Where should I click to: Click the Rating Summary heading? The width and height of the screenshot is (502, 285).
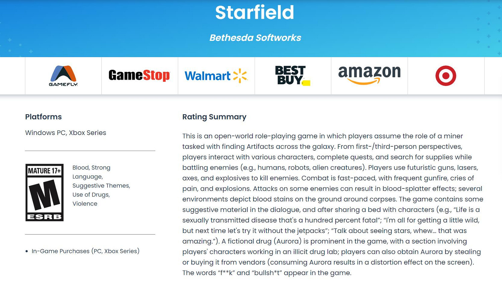coord(214,117)
